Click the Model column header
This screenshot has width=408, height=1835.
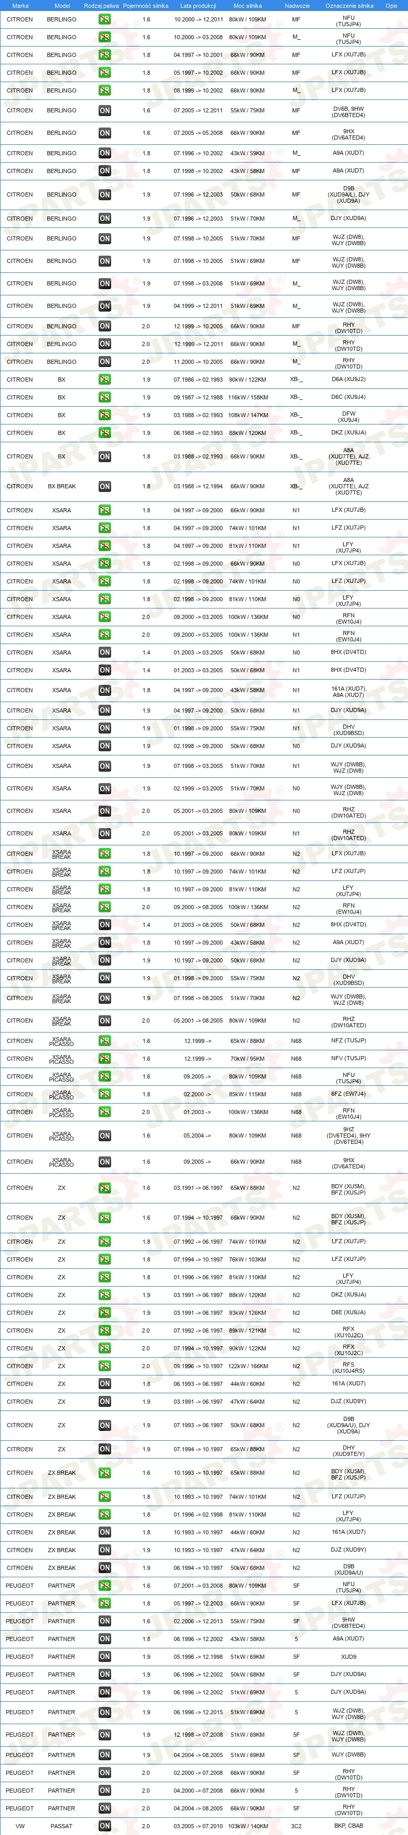coord(62,6)
